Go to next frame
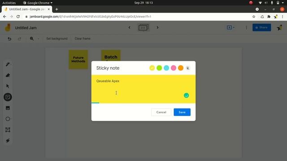This screenshot has height=161, width=287. [157, 27]
